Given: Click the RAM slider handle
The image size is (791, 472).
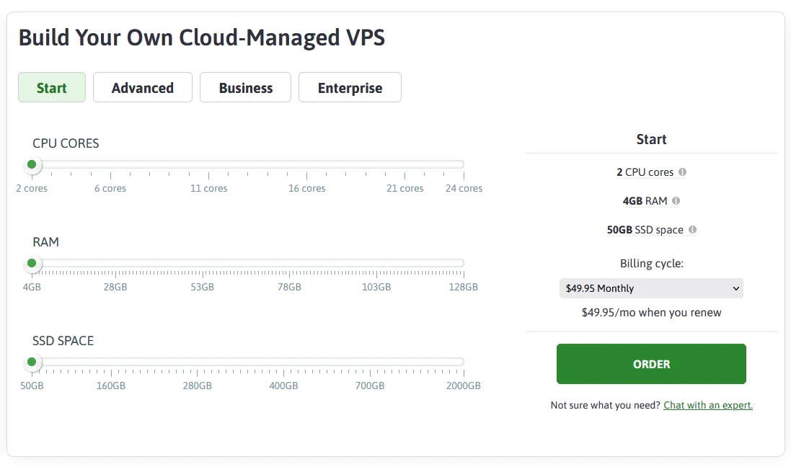Looking at the screenshot, I should [x=31, y=263].
